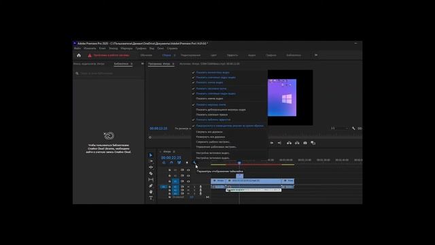Click 'Проблемы в работе системы' warning
435x245 pixels.
(111, 55)
